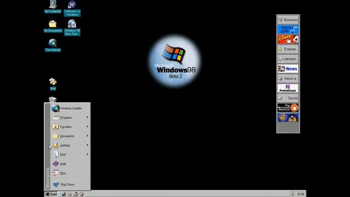The height and width of the screenshot is (197, 350).
Task: Open Help from the Start menu
Action: [x=71, y=164]
